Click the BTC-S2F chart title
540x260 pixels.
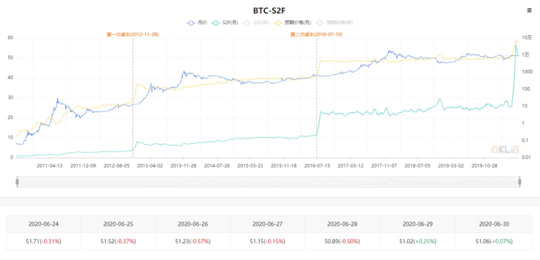(x=269, y=10)
